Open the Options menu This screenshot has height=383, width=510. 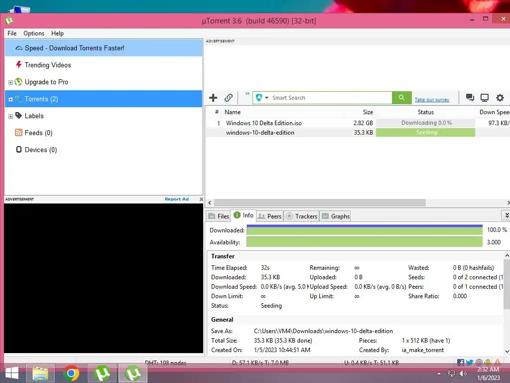point(34,33)
